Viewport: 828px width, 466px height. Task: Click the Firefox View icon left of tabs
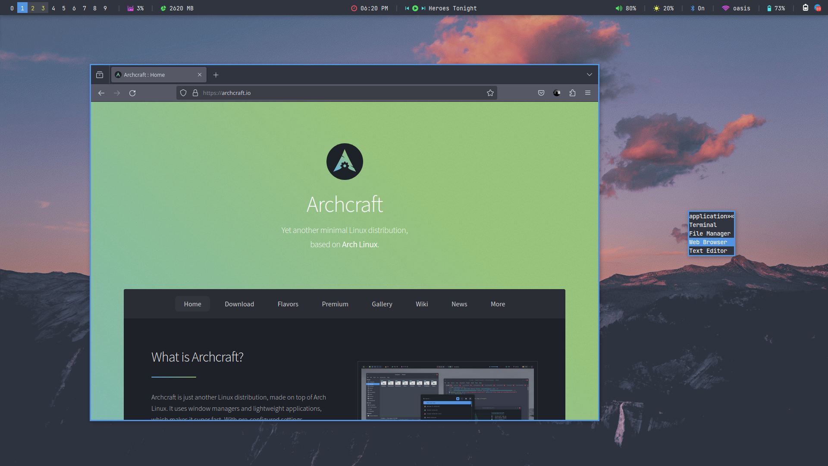[x=100, y=75]
